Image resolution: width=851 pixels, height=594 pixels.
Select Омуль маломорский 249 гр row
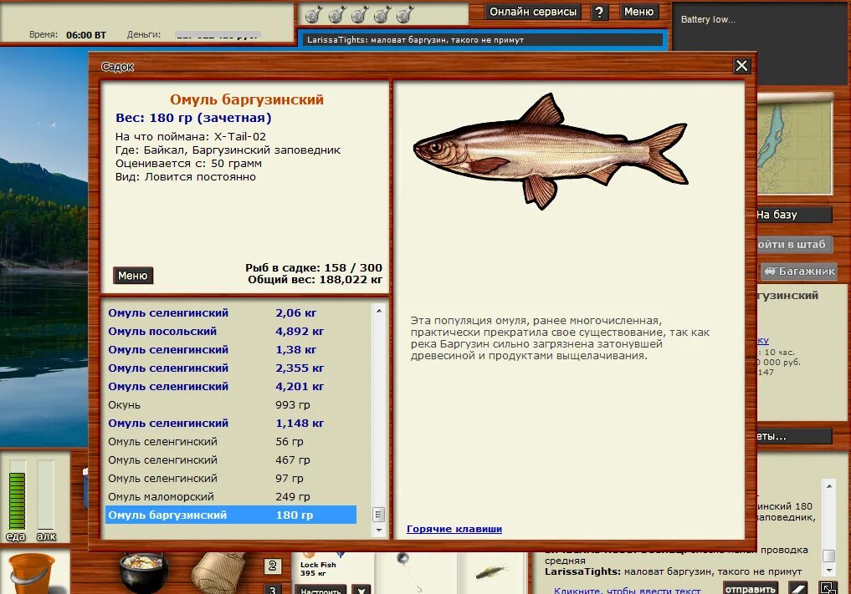231,497
